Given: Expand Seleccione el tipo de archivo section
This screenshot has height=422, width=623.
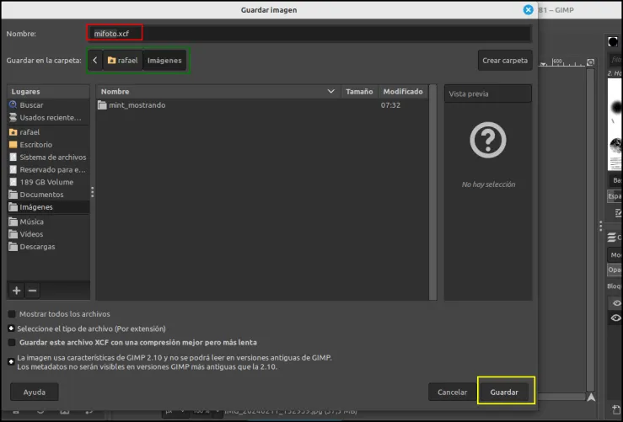Looking at the screenshot, I should point(11,329).
